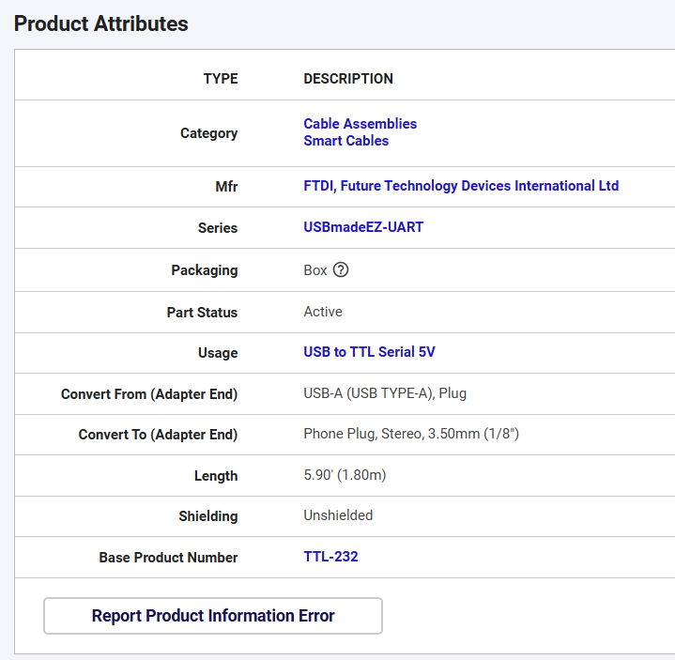
Task: Select the Base Product Number label
Action: click(168, 558)
